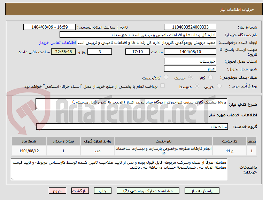Click the چاپ print button
This screenshot has height=200, width=263.
(103, 191)
